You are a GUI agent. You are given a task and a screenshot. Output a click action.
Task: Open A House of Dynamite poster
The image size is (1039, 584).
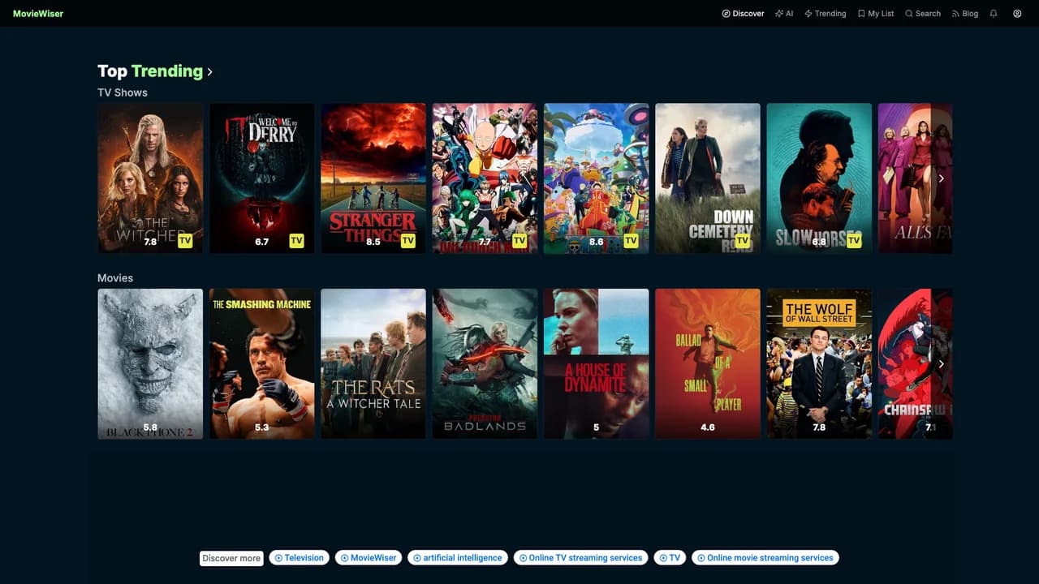[x=597, y=364]
